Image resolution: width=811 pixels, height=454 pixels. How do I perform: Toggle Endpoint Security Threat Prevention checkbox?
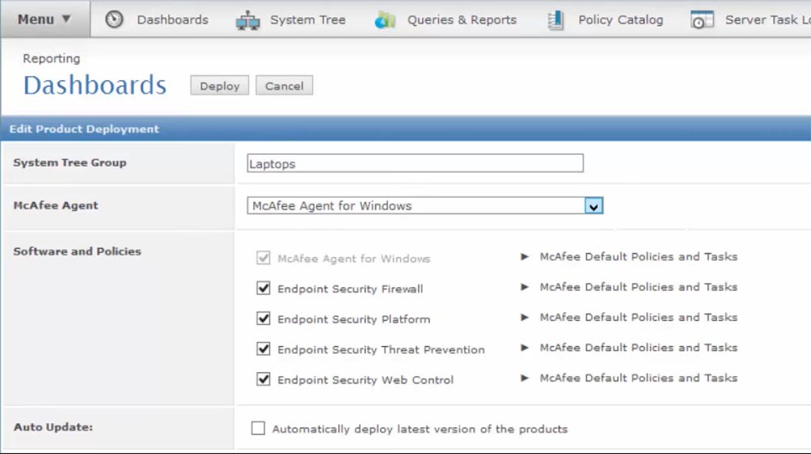(x=264, y=349)
